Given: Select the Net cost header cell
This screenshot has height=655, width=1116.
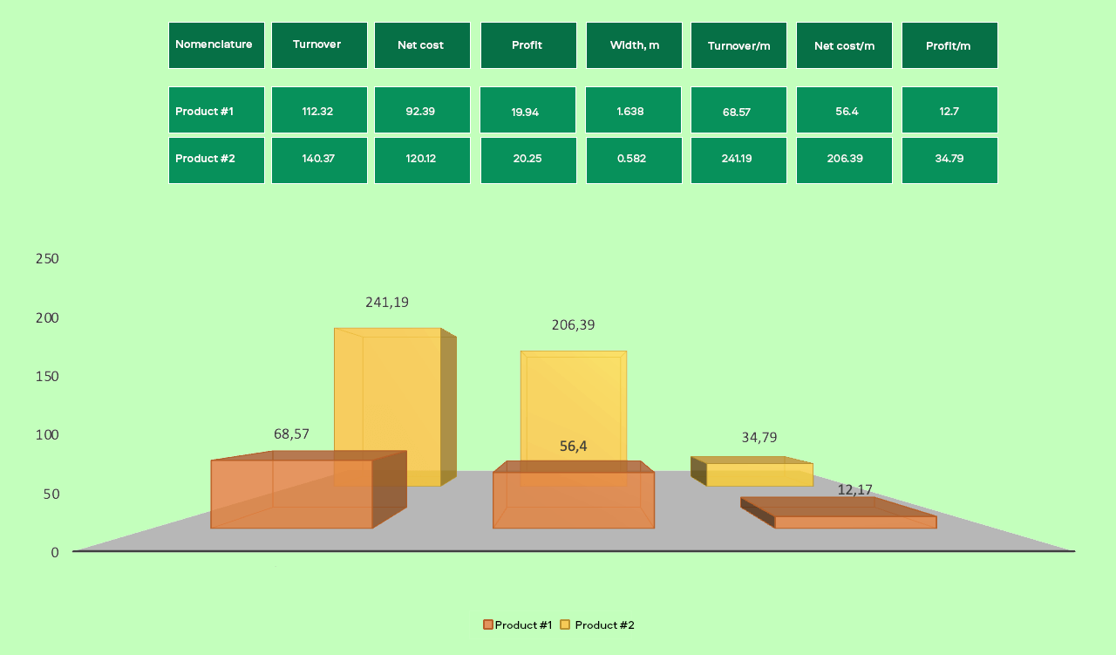Looking at the screenshot, I should click(x=422, y=44).
